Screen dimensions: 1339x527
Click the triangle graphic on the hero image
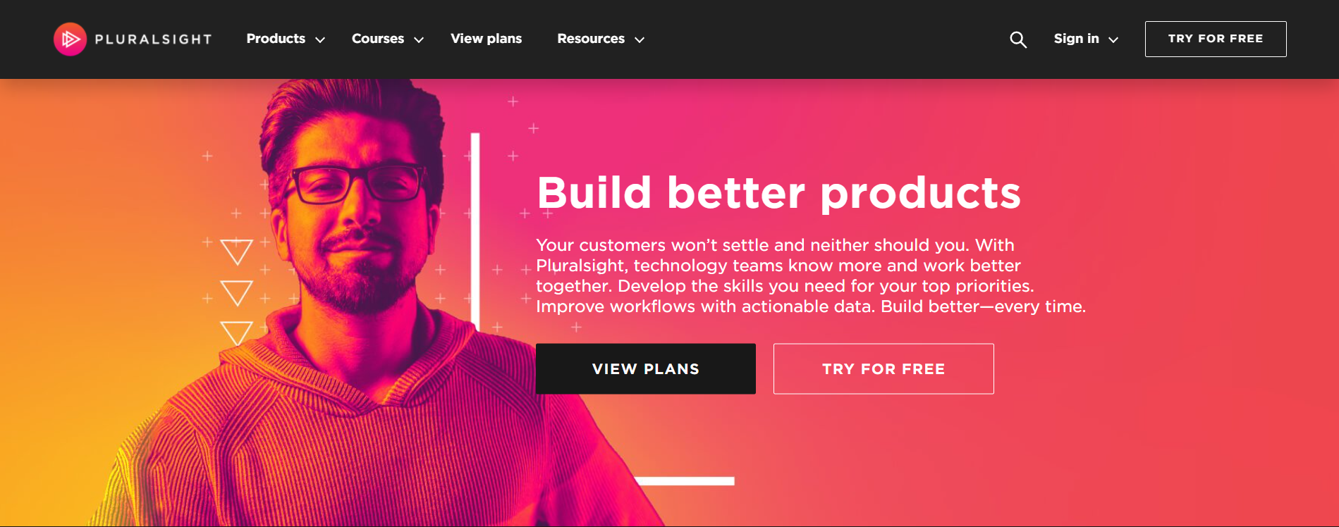(237, 250)
